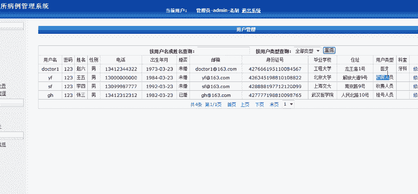Click the edit link in gh row
418x194 pixels.
pos(415,95)
